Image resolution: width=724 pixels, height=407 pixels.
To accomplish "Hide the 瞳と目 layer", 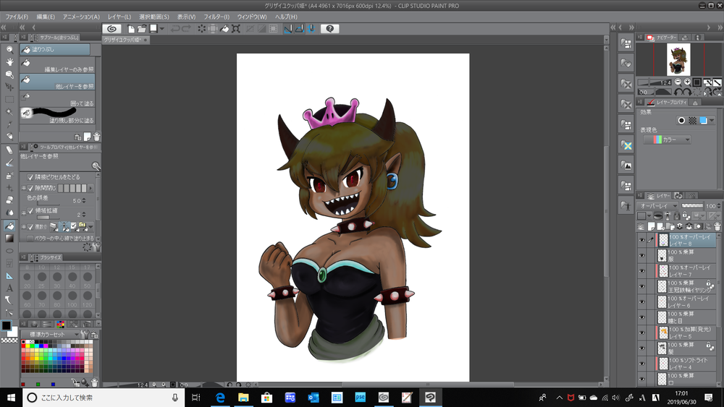I will point(641,317).
